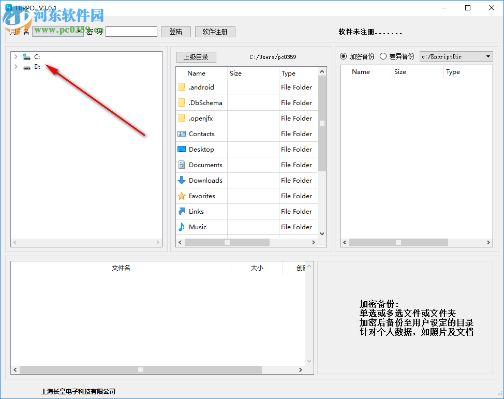Click the 软件注册 registration button
Screen dimensions: 504x399
pos(215,32)
